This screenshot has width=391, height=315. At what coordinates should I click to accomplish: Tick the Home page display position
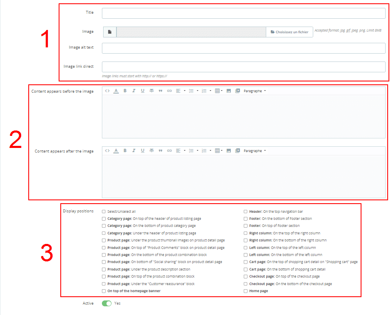[x=246, y=291]
